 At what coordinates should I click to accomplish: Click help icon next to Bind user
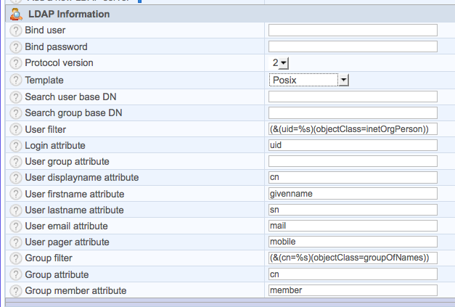[x=16, y=30]
